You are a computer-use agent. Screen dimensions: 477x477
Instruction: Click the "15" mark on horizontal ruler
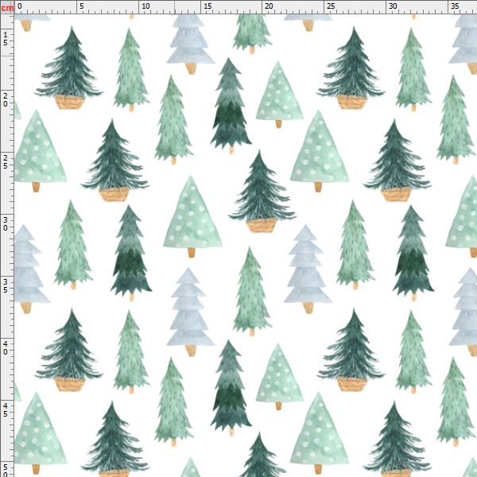(207, 6)
